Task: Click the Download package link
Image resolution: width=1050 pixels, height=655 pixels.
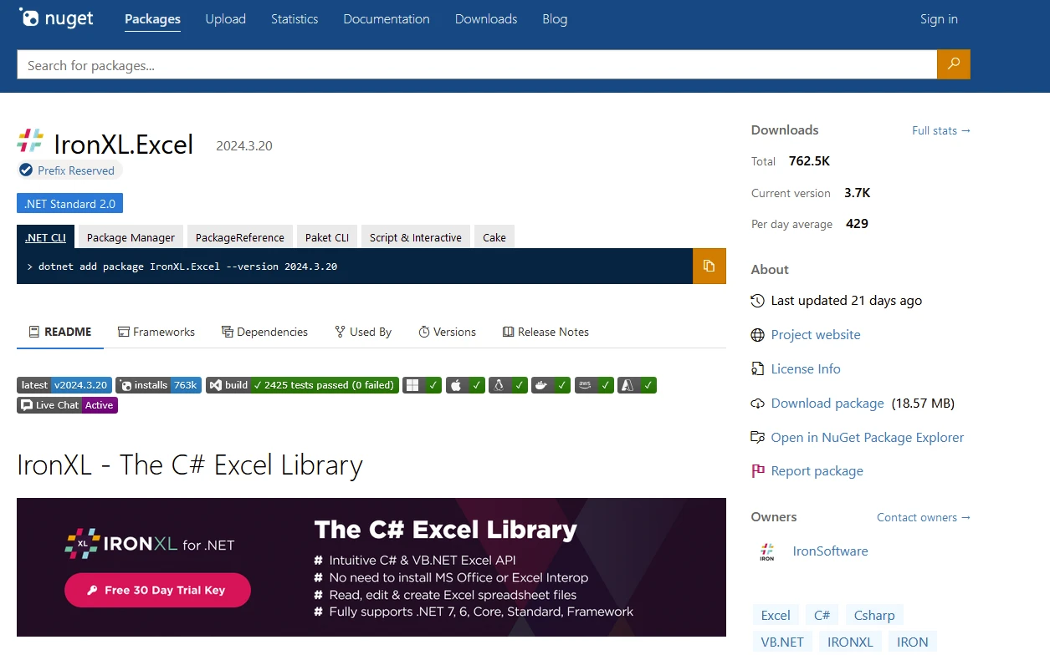Action: tap(827, 404)
